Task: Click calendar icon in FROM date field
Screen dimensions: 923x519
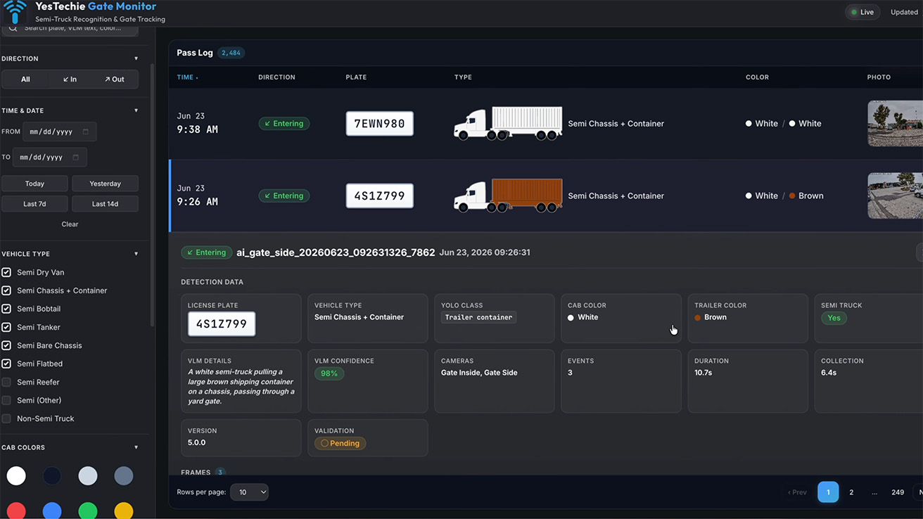Action: [86, 132]
